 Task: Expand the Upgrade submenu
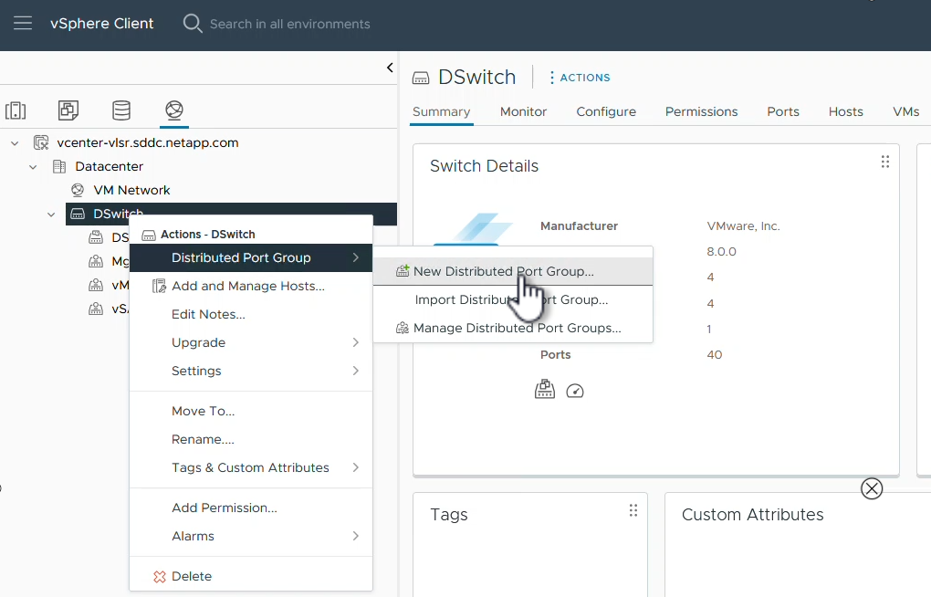click(x=265, y=342)
